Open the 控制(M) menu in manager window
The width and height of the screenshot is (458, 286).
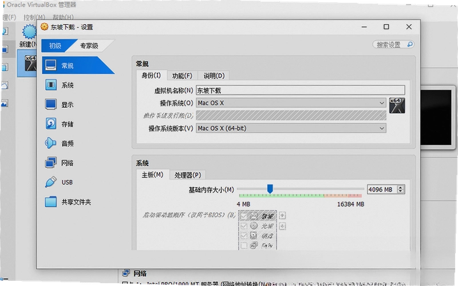[x=34, y=17]
